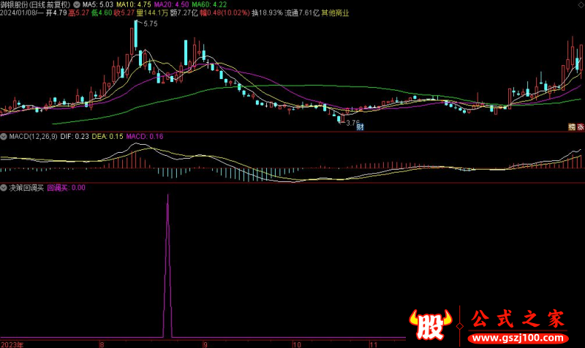This screenshot has width=585, height=348.
Task: Click the 5.75 high price label
Action: [x=151, y=24]
